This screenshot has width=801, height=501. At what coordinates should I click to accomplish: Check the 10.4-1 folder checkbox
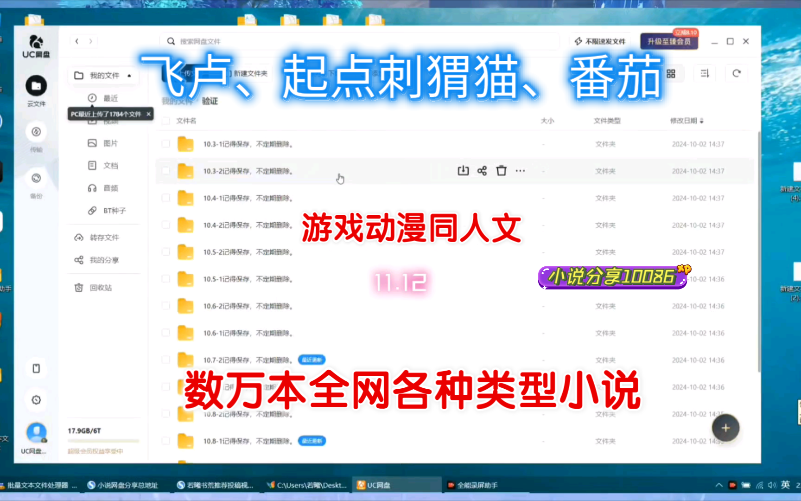click(165, 198)
